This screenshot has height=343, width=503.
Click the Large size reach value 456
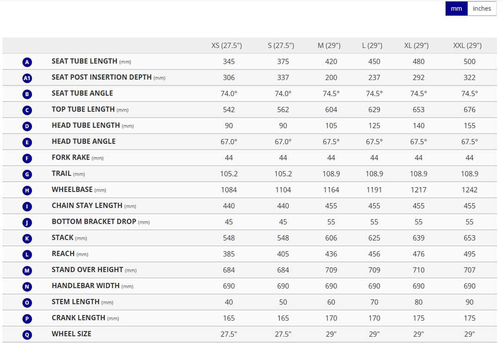(374, 254)
